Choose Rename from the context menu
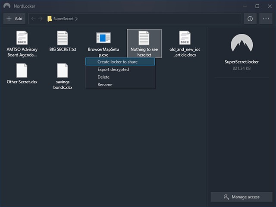The width and height of the screenshot is (276, 207). tap(105, 85)
